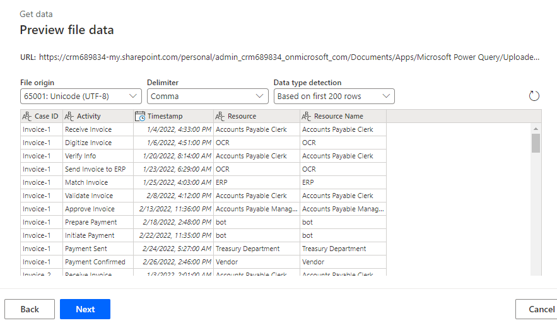Viewport: 557px width, 323px height.
Task: Click Invoice-1 Case ID in Digitize Invoice row
Action: click(x=42, y=143)
